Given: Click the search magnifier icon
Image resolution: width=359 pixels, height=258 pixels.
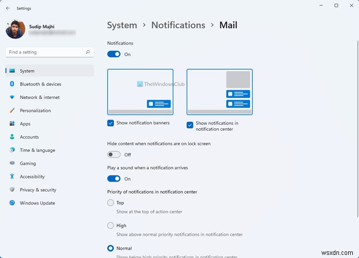Looking at the screenshot, I should [x=88, y=52].
